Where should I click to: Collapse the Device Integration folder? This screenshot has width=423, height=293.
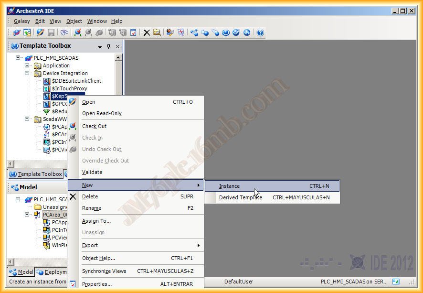click(x=27, y=73)
